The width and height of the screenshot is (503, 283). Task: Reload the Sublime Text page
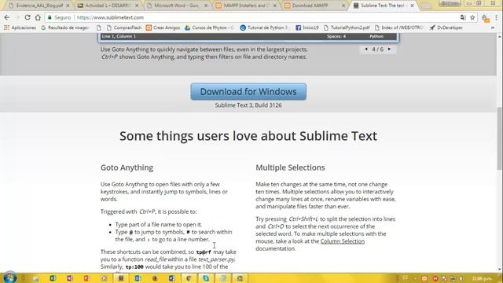click(x=28, y=17)
